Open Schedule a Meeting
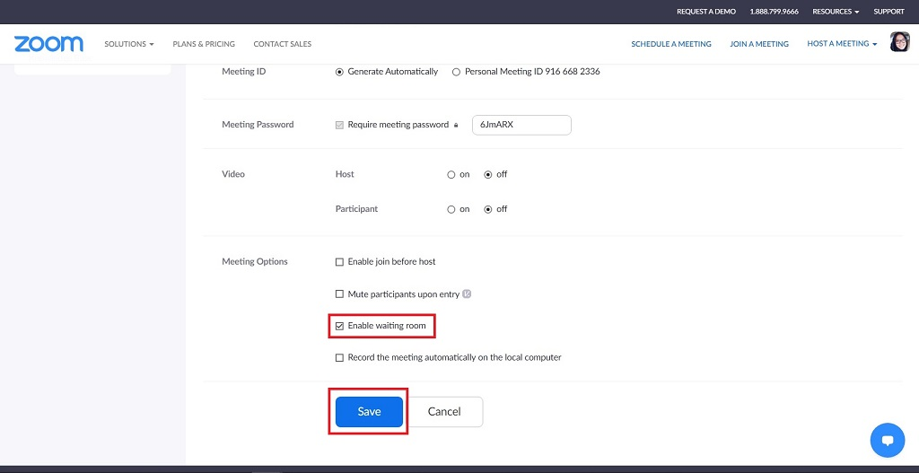 670,44
